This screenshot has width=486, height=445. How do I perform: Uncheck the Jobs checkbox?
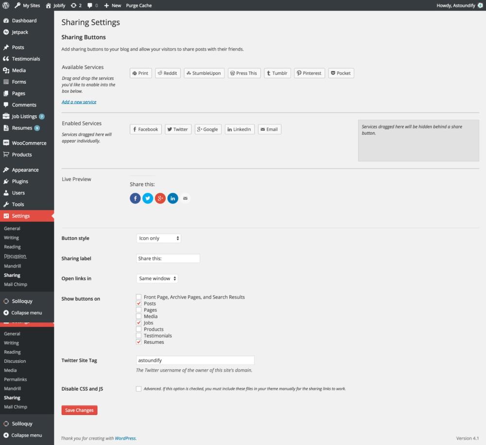tap(139, 322)
